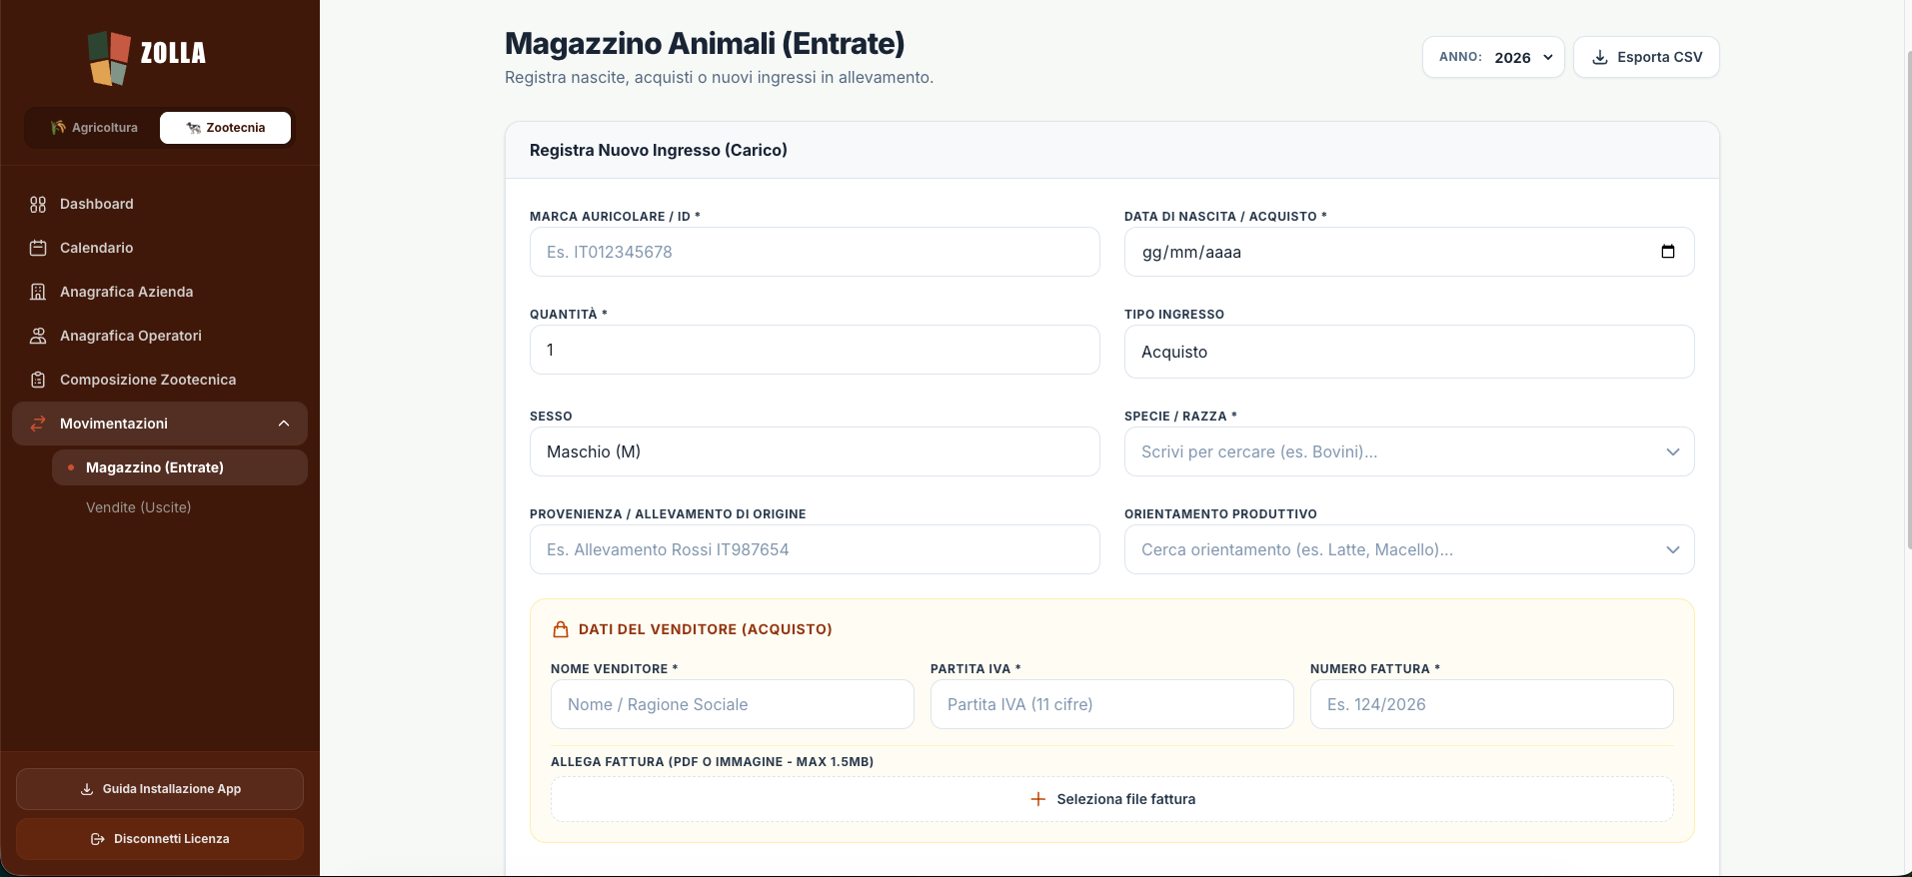The image size is (1912, 877).
Task: Click the download icon in Esporta CSV
Action: coord(1600,57)
